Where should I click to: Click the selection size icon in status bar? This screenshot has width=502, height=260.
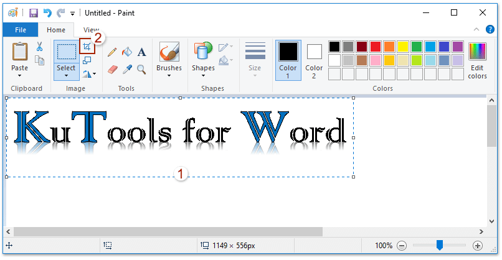pyautogui.click(x=108, y=246)
